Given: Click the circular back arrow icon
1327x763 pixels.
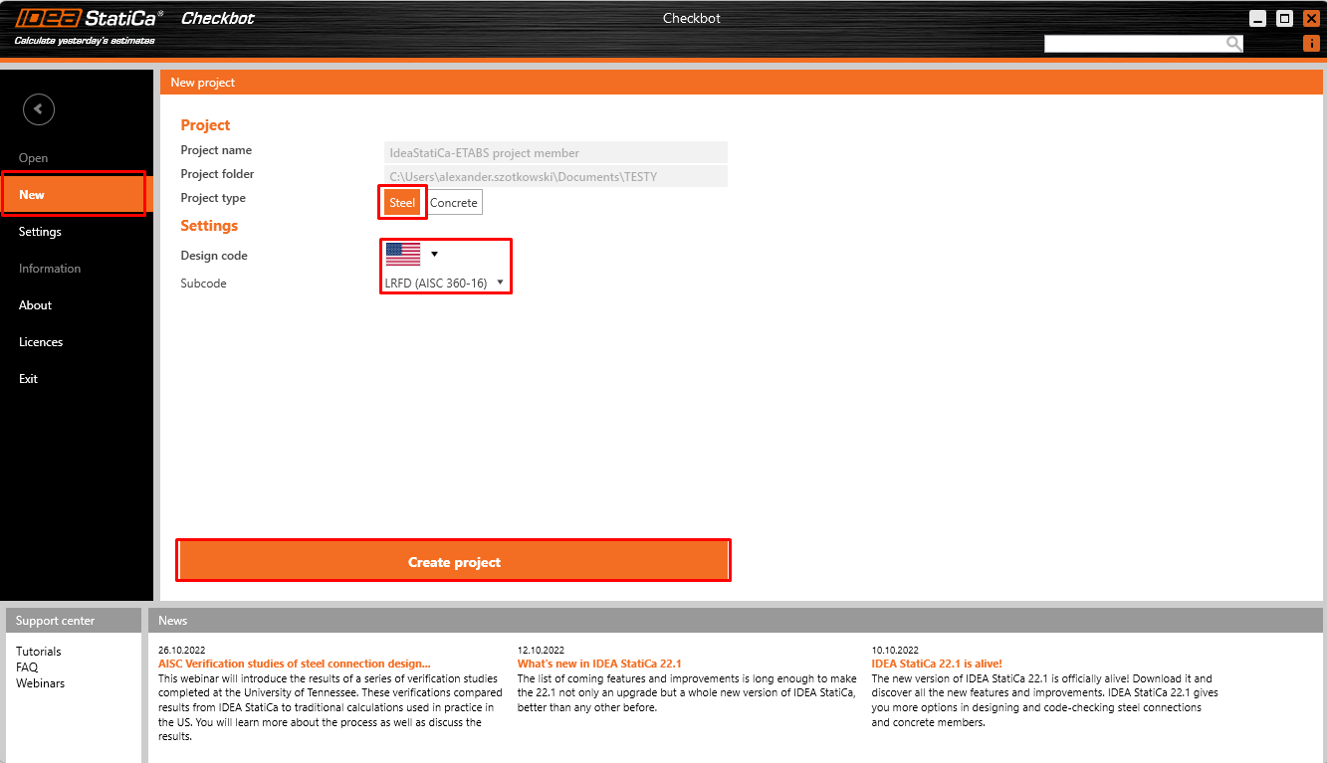Looking at the screenshot, I should [x=38, y=109].
